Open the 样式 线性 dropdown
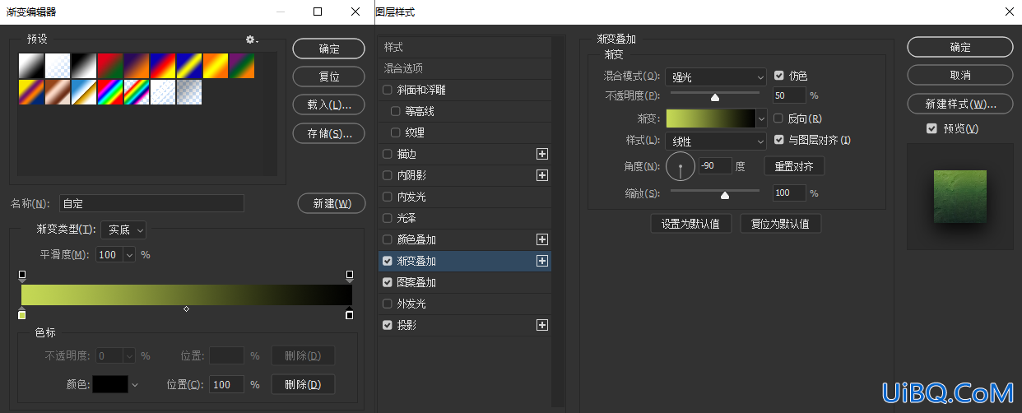Viewport: 1022px width, 413px height. [716, 141]
